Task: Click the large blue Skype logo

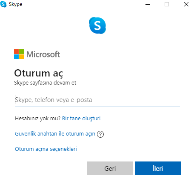Action: (97, 25)
